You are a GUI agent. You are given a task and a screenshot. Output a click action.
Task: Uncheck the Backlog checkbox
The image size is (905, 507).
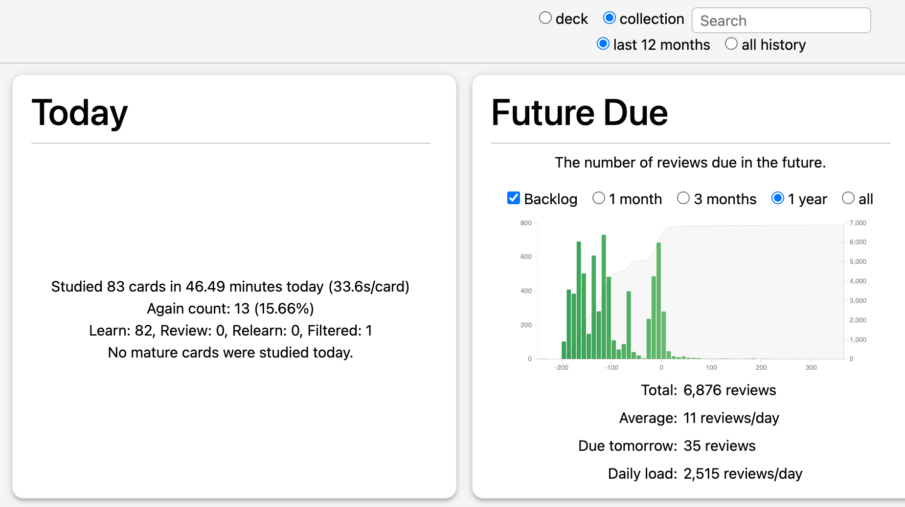pyautogui.click(x=514, y=198)
